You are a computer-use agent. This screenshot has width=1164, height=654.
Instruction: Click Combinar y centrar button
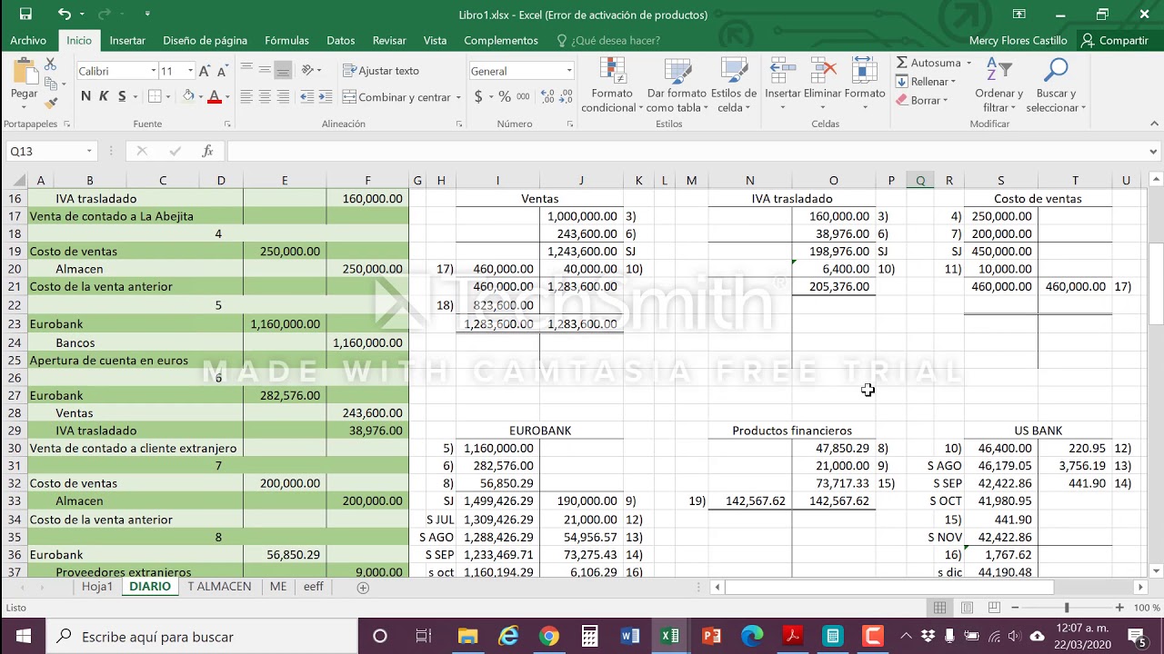coord(396,97)
